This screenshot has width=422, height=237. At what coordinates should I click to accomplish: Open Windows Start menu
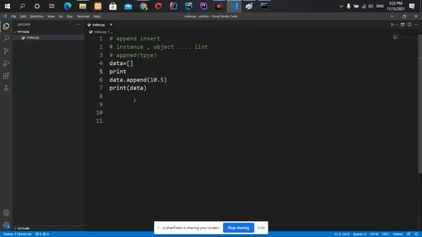(x=7, y=6)
